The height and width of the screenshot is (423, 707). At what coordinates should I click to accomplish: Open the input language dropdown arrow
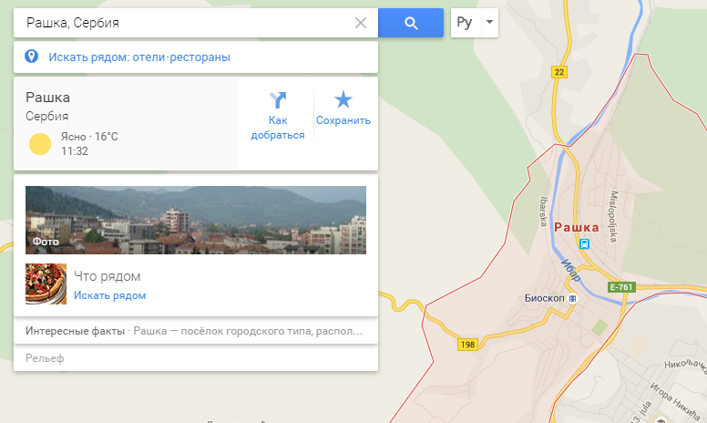(x=489, y=23)
